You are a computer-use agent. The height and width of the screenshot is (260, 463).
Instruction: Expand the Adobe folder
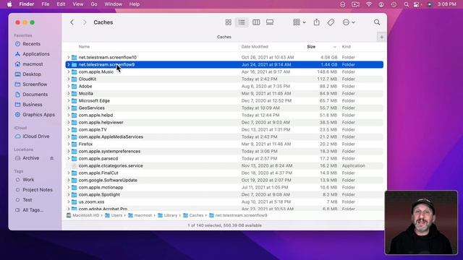click(x=69, y=86)
